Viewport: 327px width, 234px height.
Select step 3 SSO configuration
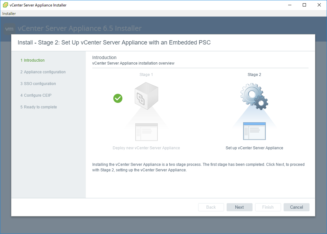[x=38, y=84]
